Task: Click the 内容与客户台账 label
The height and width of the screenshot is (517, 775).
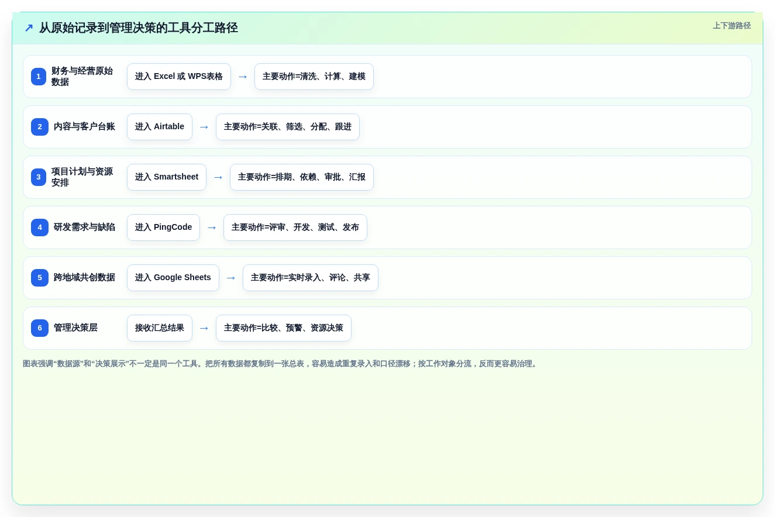Action: click(84, 127)
